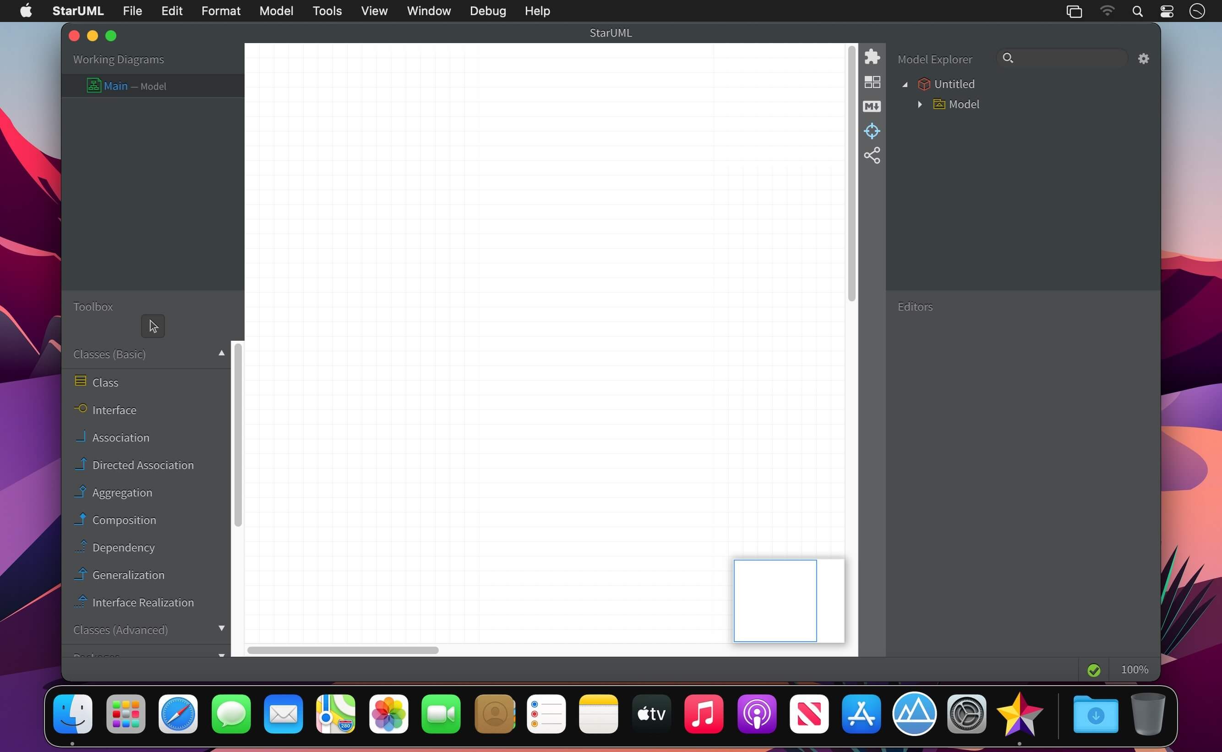The height and width of the screenshot is (752, 1222).
Task: Select Main diagram in Working Diagrams
Action: [115, 86]
